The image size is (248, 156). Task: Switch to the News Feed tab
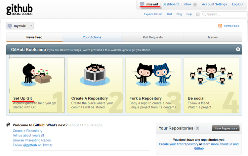point(34,37)
